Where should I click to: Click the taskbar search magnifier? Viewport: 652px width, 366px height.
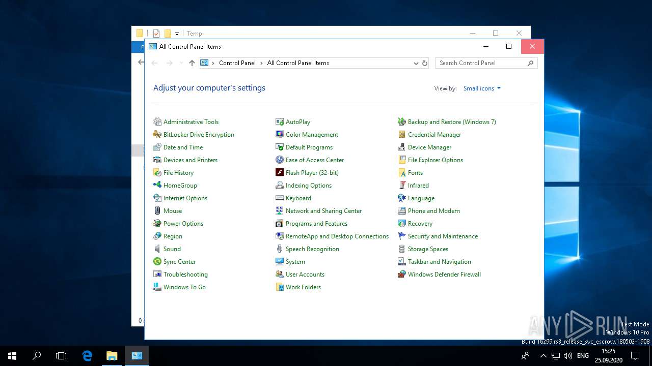tap(37, 356)
